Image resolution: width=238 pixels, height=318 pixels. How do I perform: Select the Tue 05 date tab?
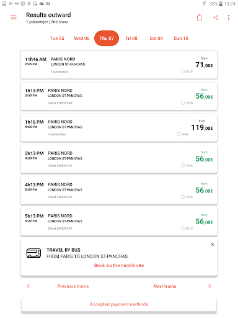click(x=57, y=39)
